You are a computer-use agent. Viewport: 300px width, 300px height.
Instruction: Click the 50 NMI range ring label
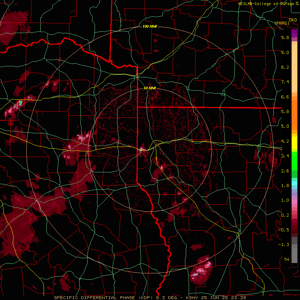pyautogui.click(x=150, y=88)
